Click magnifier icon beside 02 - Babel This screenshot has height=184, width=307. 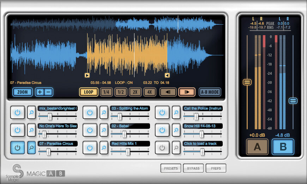[104, 130]
